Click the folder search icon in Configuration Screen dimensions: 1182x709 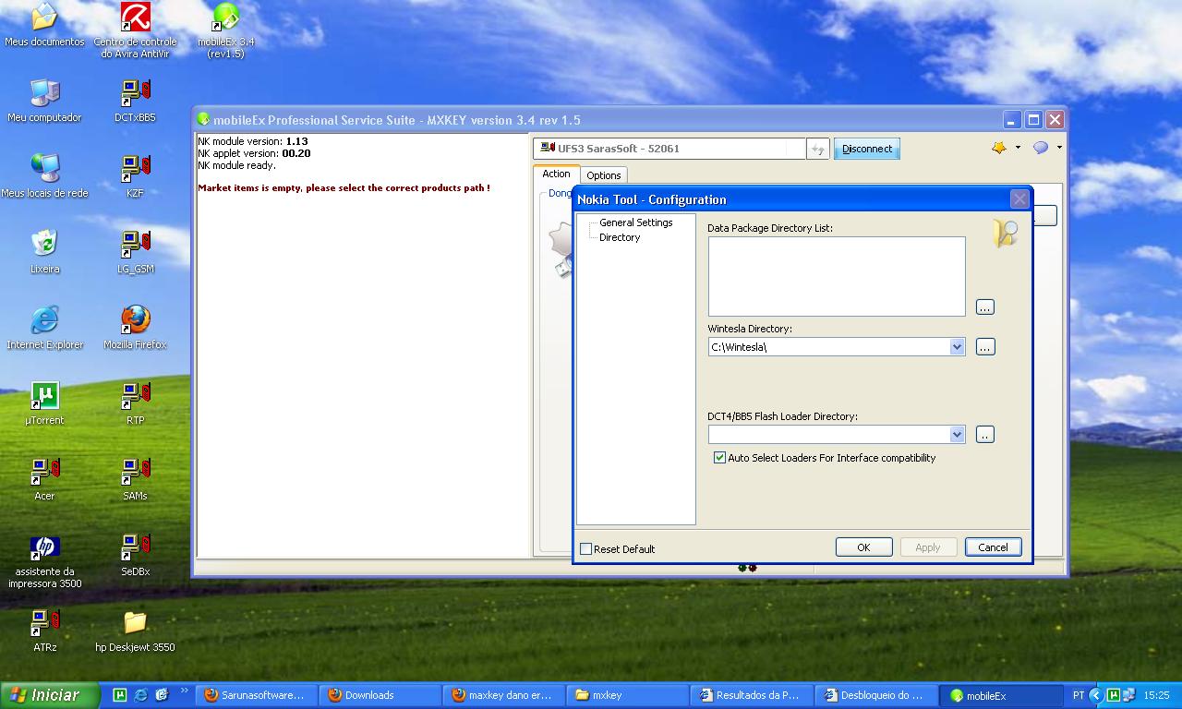[x=1006, y=233]
